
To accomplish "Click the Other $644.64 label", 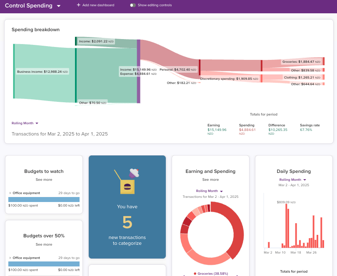I will (x=306, y=84).
